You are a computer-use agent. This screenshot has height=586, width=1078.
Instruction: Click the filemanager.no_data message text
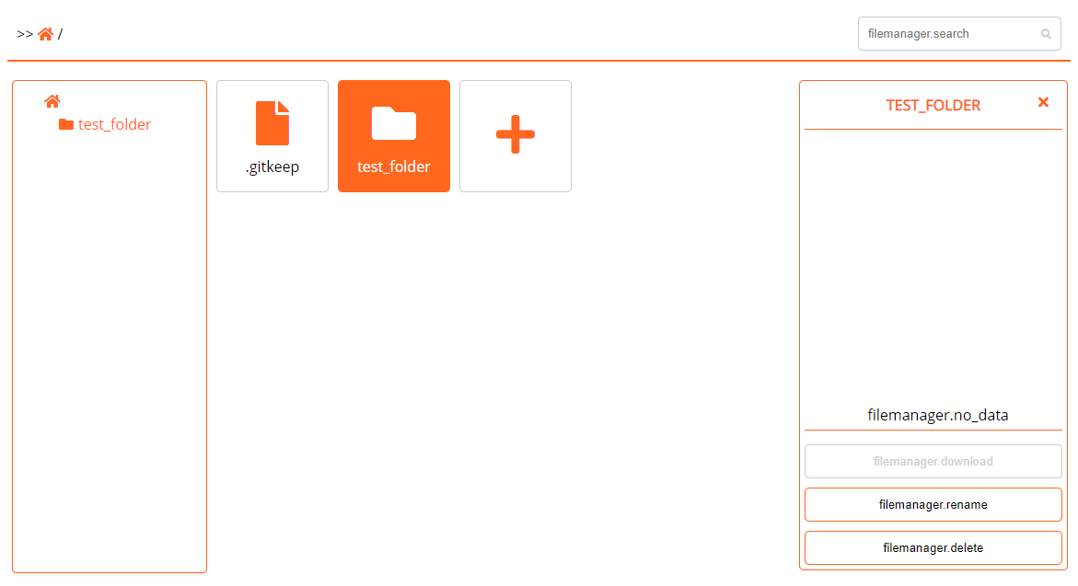(938, 415)
